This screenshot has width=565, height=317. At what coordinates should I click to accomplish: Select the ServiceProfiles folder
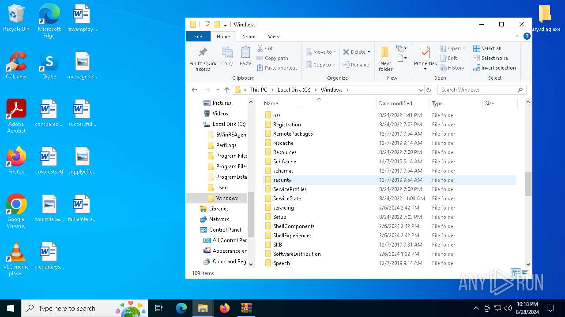290,189
